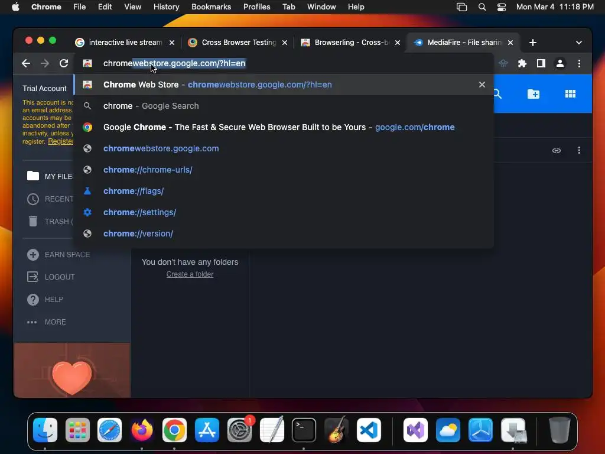Select chrome://version/ suggestion
Image resolution: width=605 pixels, height=454 pixels.
[284, 233]
